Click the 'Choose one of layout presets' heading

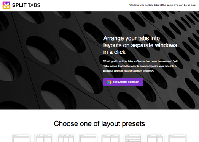pyautogui.click(x=99, y=123)
